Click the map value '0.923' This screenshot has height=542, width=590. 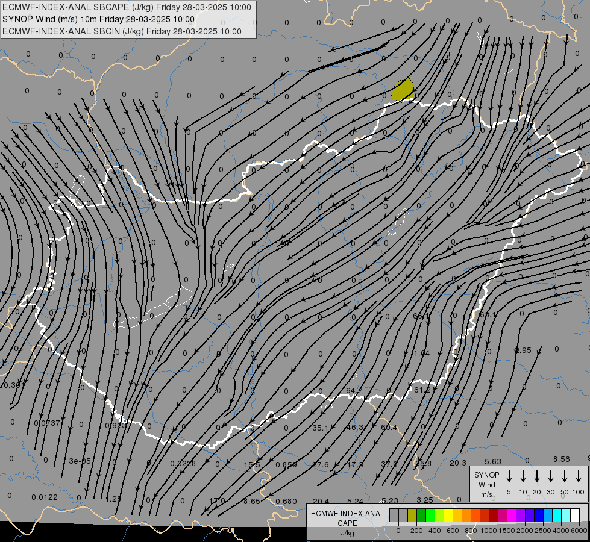(116, 425)
